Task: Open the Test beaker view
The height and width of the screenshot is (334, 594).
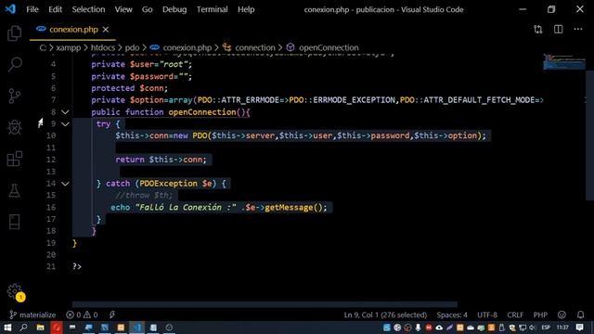Action: click(x=15, y=190)
